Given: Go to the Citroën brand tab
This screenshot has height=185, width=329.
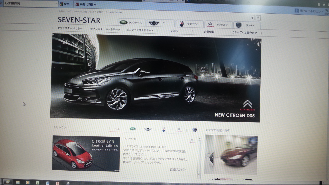Looking at the screenshot, I should point(218,25).
